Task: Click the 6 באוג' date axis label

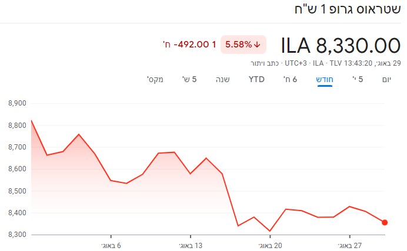Action: pyautogui.click(x=111, y=245)
